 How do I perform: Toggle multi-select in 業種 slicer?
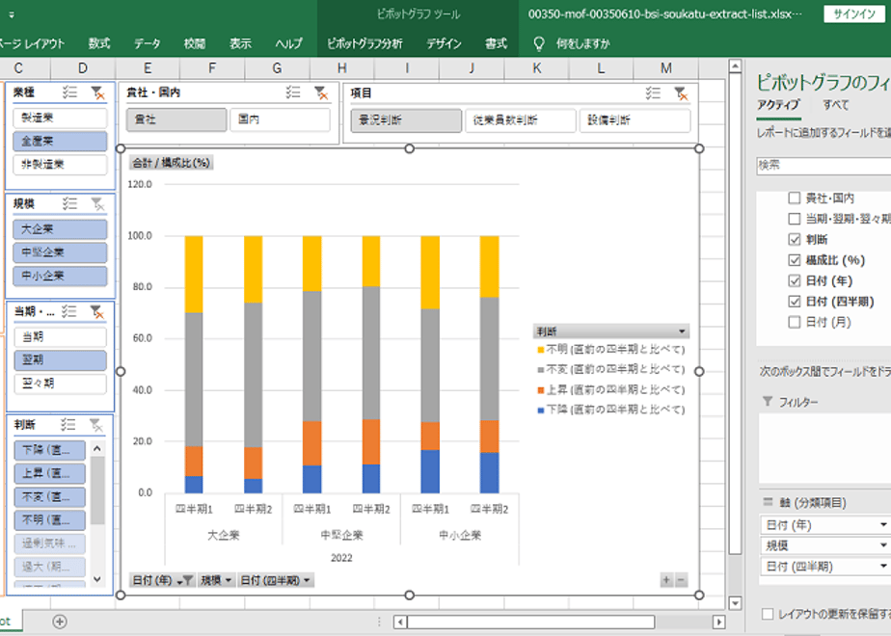(69, 92)
